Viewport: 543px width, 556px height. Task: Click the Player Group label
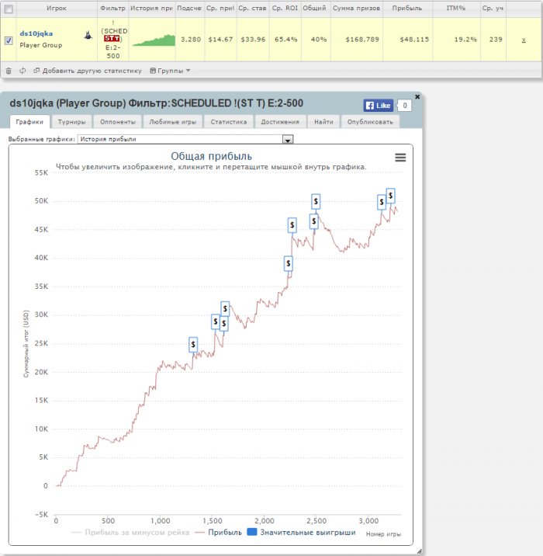pos(41,45)
